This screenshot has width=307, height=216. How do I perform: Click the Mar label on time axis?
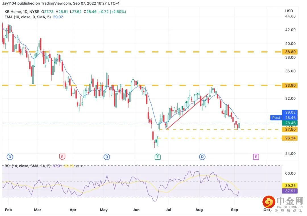(38, 210)
